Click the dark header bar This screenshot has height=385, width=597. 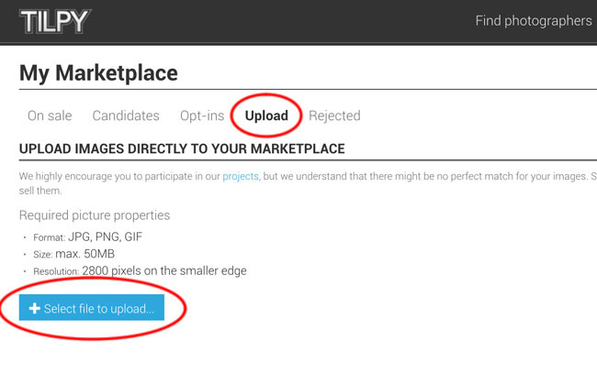click(298, 22)
